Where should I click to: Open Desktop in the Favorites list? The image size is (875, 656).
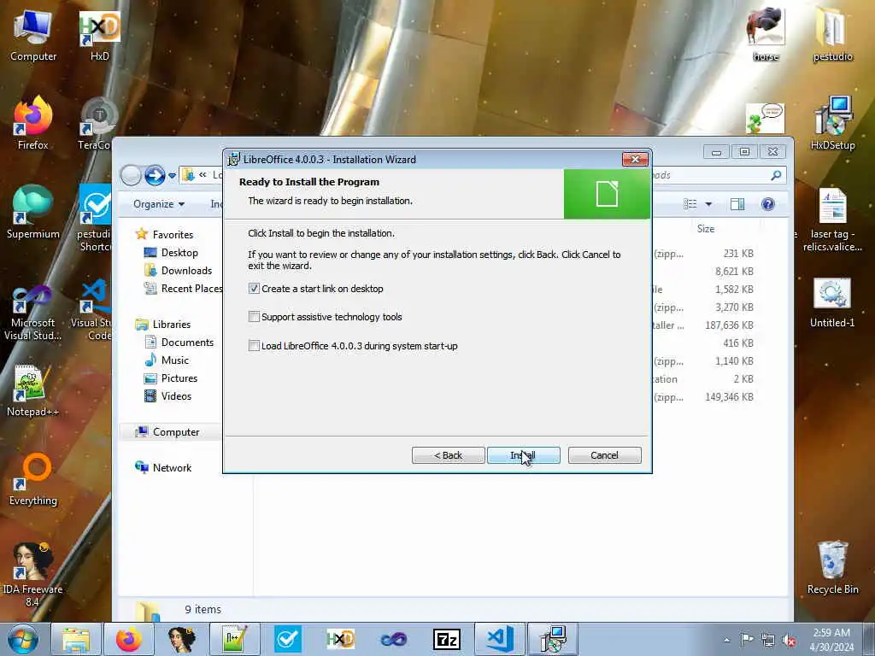179,253
